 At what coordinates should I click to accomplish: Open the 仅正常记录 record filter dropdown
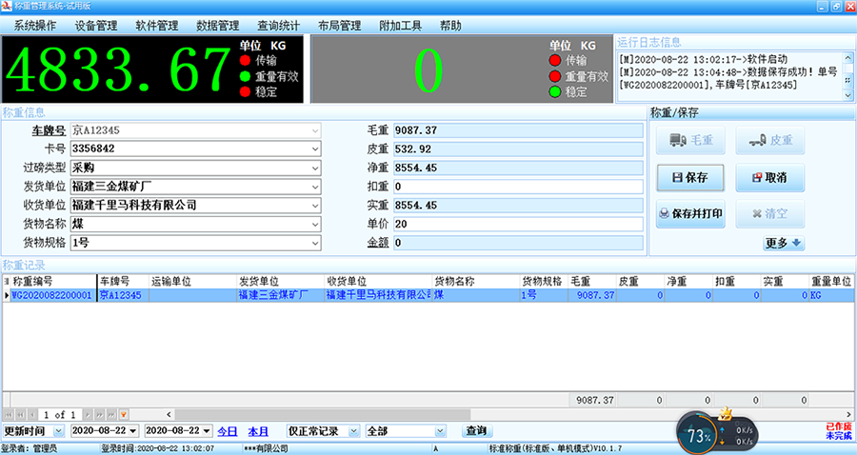353,431
